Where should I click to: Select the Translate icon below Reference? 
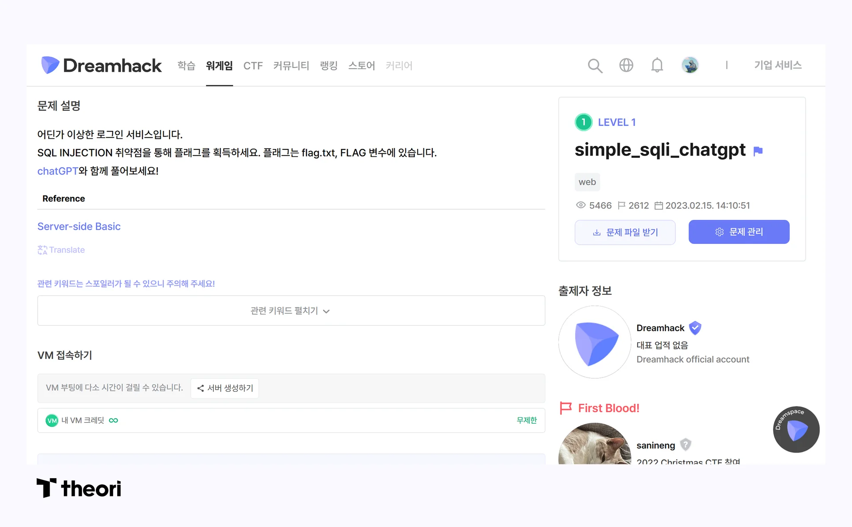click(x=42, y=250)
